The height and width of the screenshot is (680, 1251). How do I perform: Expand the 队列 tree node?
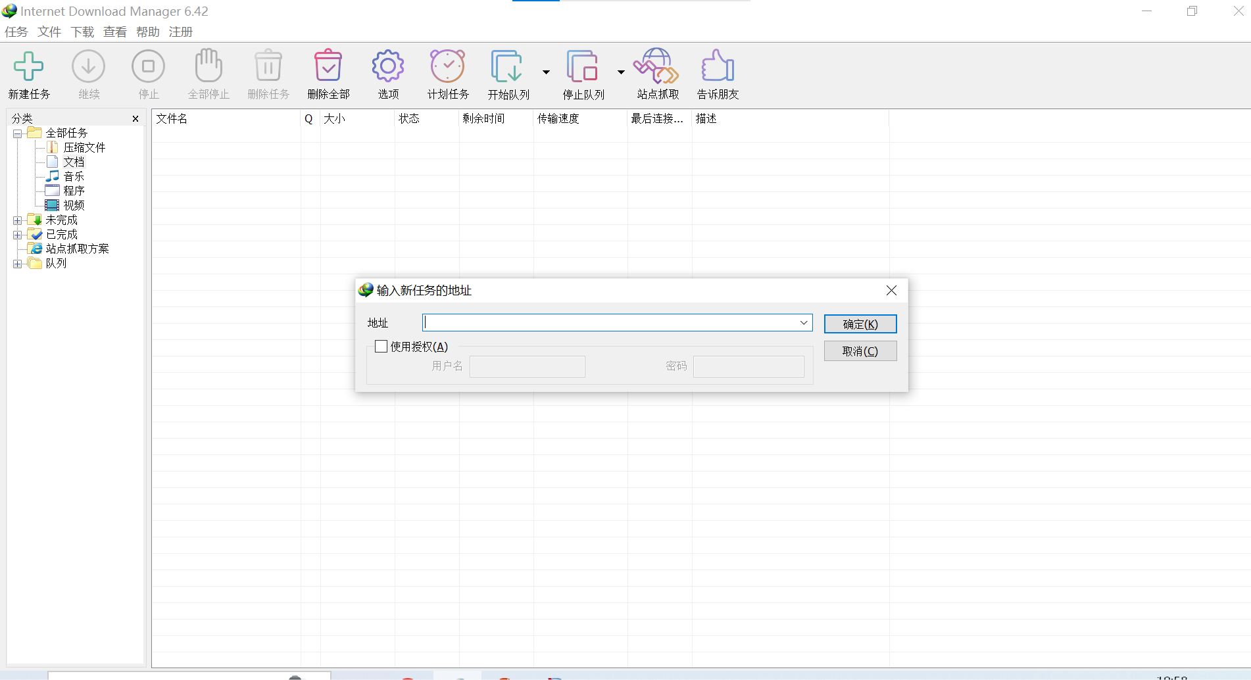(x=17, y=263)
